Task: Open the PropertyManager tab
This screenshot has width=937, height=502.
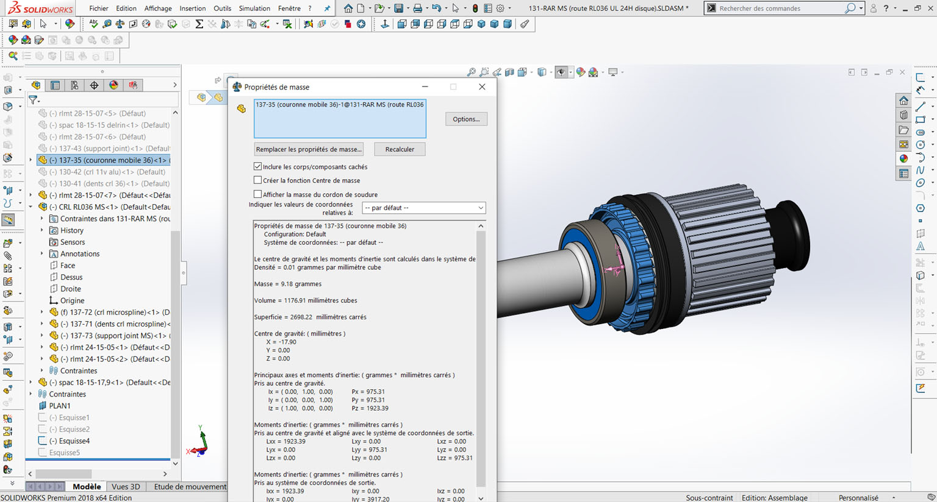Action: [55, 85]
